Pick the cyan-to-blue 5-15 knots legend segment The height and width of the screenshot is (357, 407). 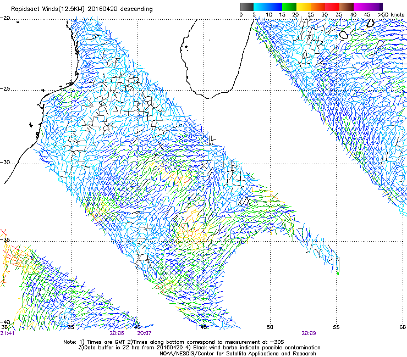(268, 7)
